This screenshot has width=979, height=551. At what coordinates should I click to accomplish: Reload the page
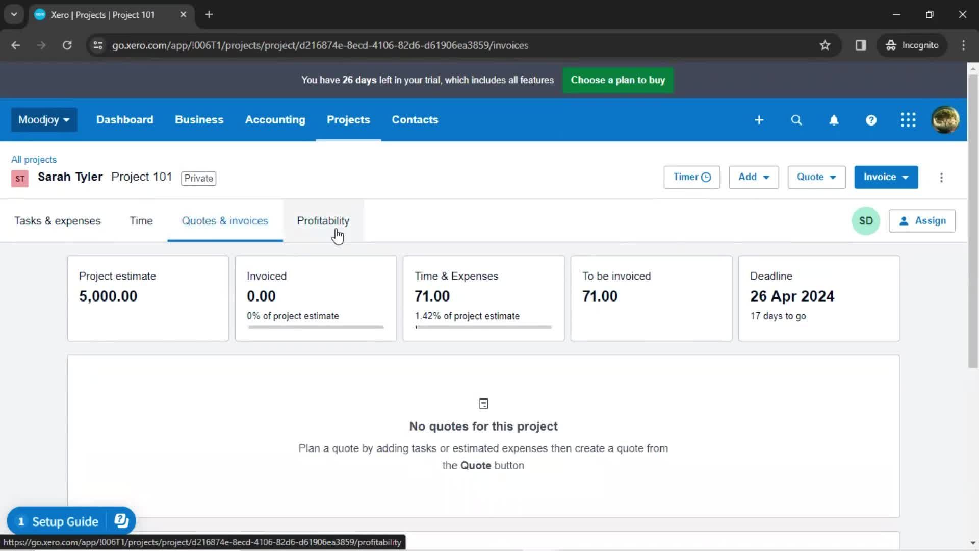pos(67,45)
